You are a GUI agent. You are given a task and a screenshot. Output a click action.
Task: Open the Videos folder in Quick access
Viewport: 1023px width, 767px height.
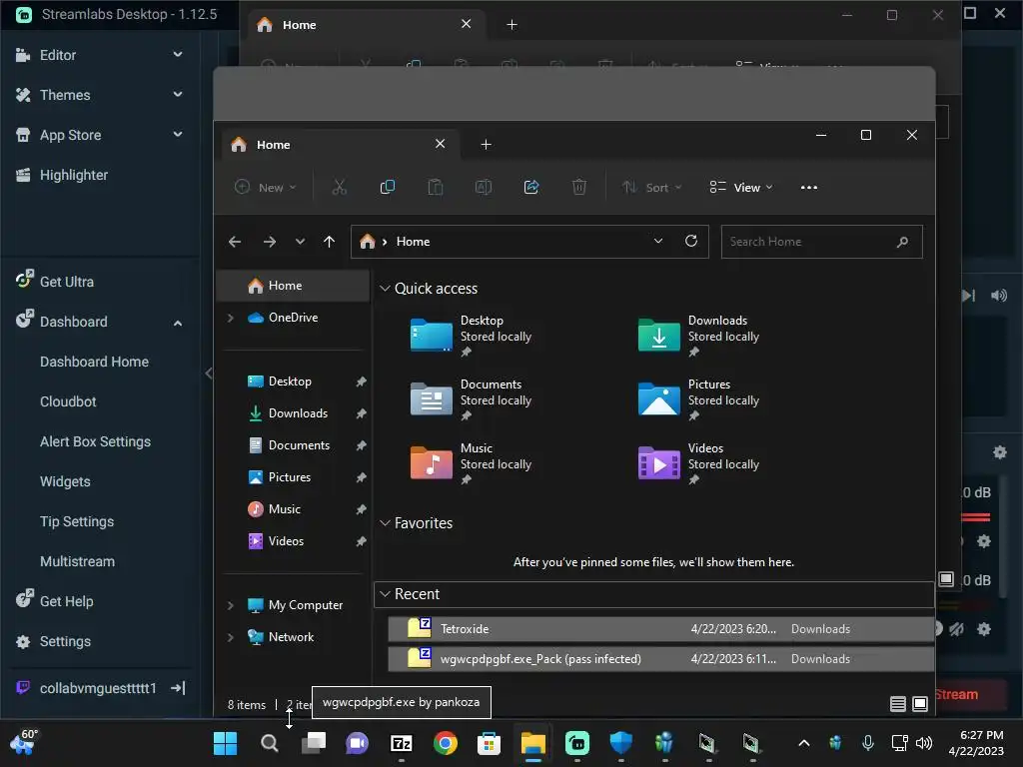[700, 463]
